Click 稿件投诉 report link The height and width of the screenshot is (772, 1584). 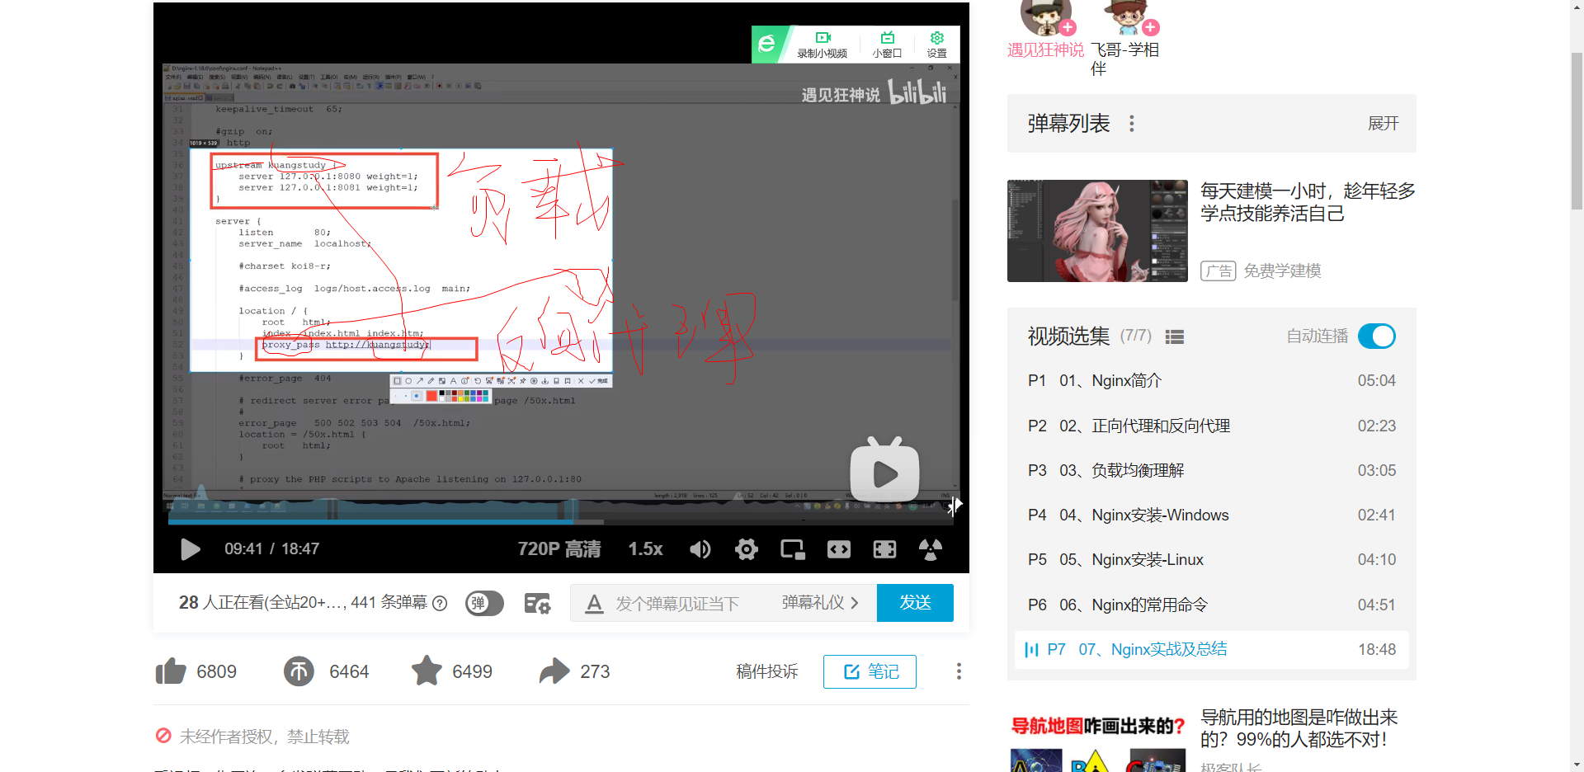tap(766, 671)
